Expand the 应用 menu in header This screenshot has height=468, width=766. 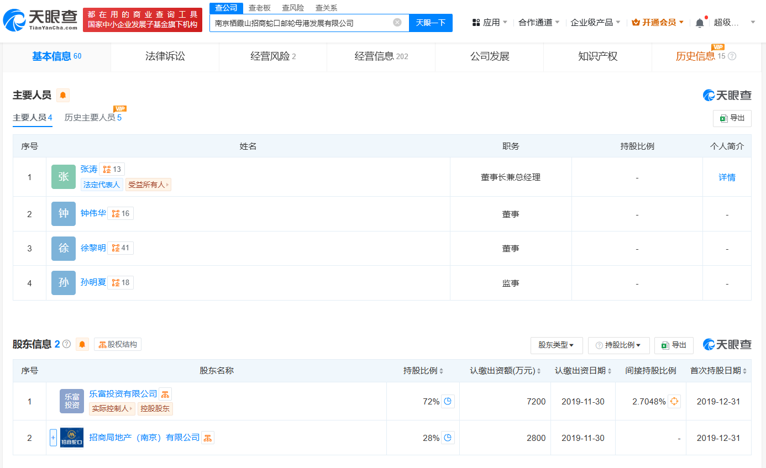[x=490, y=23]
